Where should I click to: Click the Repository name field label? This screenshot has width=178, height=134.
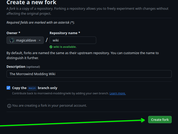pos(65,33)
